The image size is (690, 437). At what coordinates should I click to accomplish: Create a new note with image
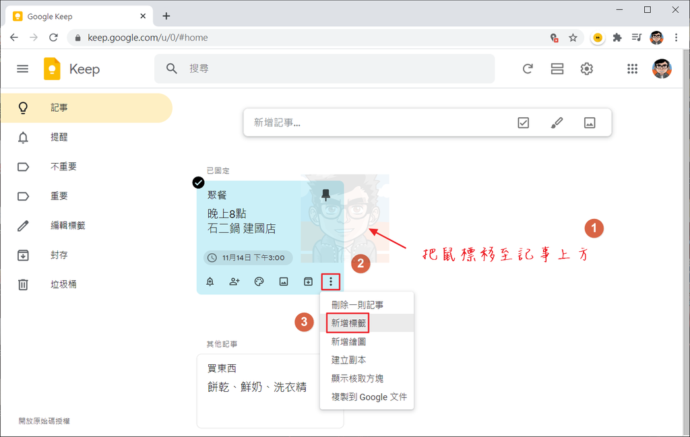coord(590,123)
